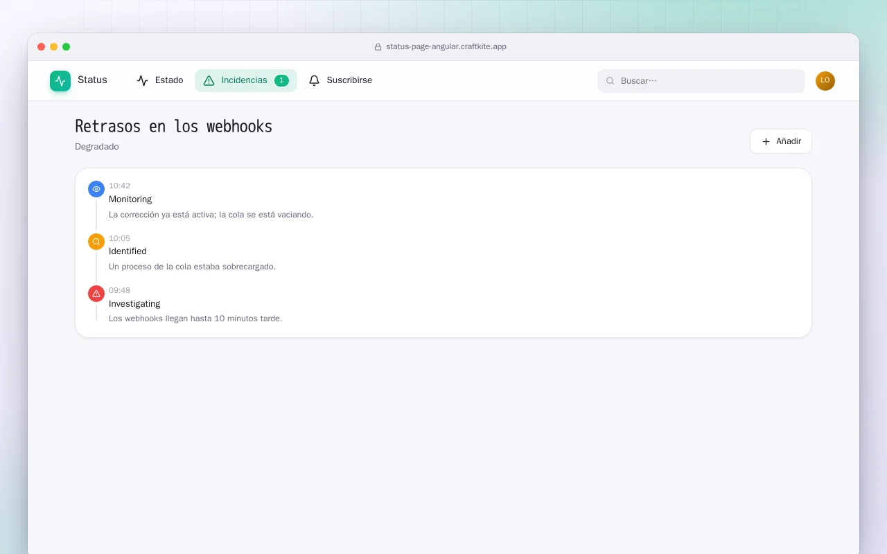Viewport: 887px width, 554px height.
Task: Click the bell icon for Suscribirse
Action: (x=315, y=80)
